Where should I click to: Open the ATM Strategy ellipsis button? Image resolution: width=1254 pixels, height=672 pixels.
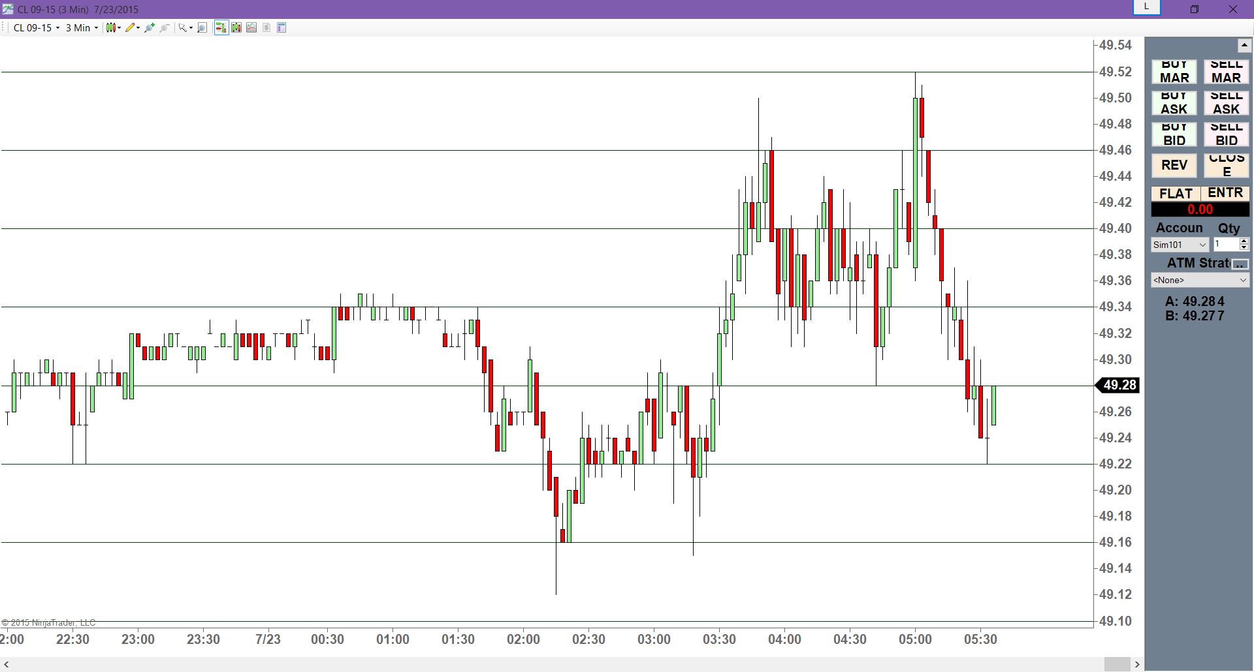1240,264
